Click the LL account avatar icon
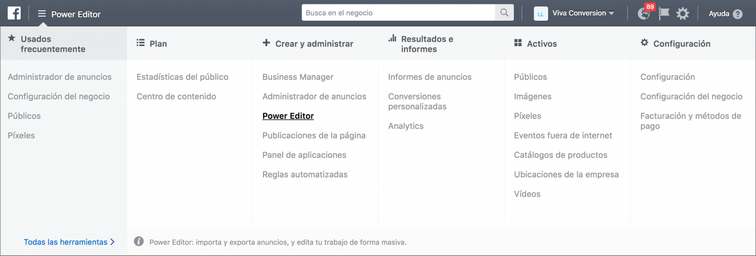 pos(540,14)
